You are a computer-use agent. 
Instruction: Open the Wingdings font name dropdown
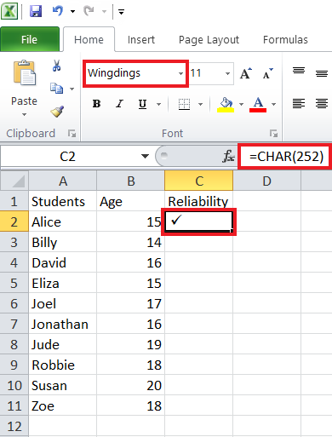(x=180, y=74)
